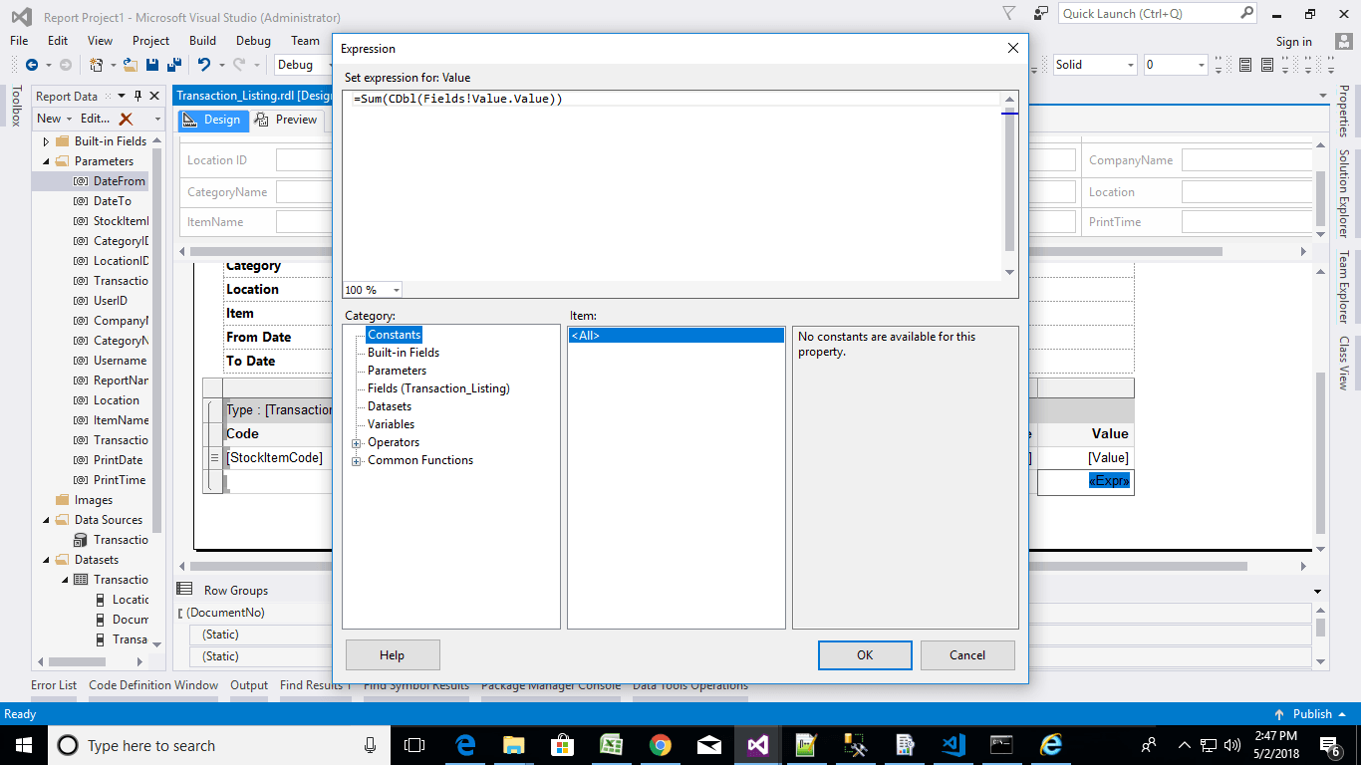Open Task View on the taskbar
This screenshot has width=1361, height=765.
[x=414, y=745]
